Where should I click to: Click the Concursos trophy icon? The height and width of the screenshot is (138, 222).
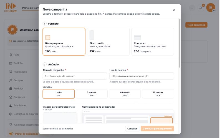pos(11,97)
